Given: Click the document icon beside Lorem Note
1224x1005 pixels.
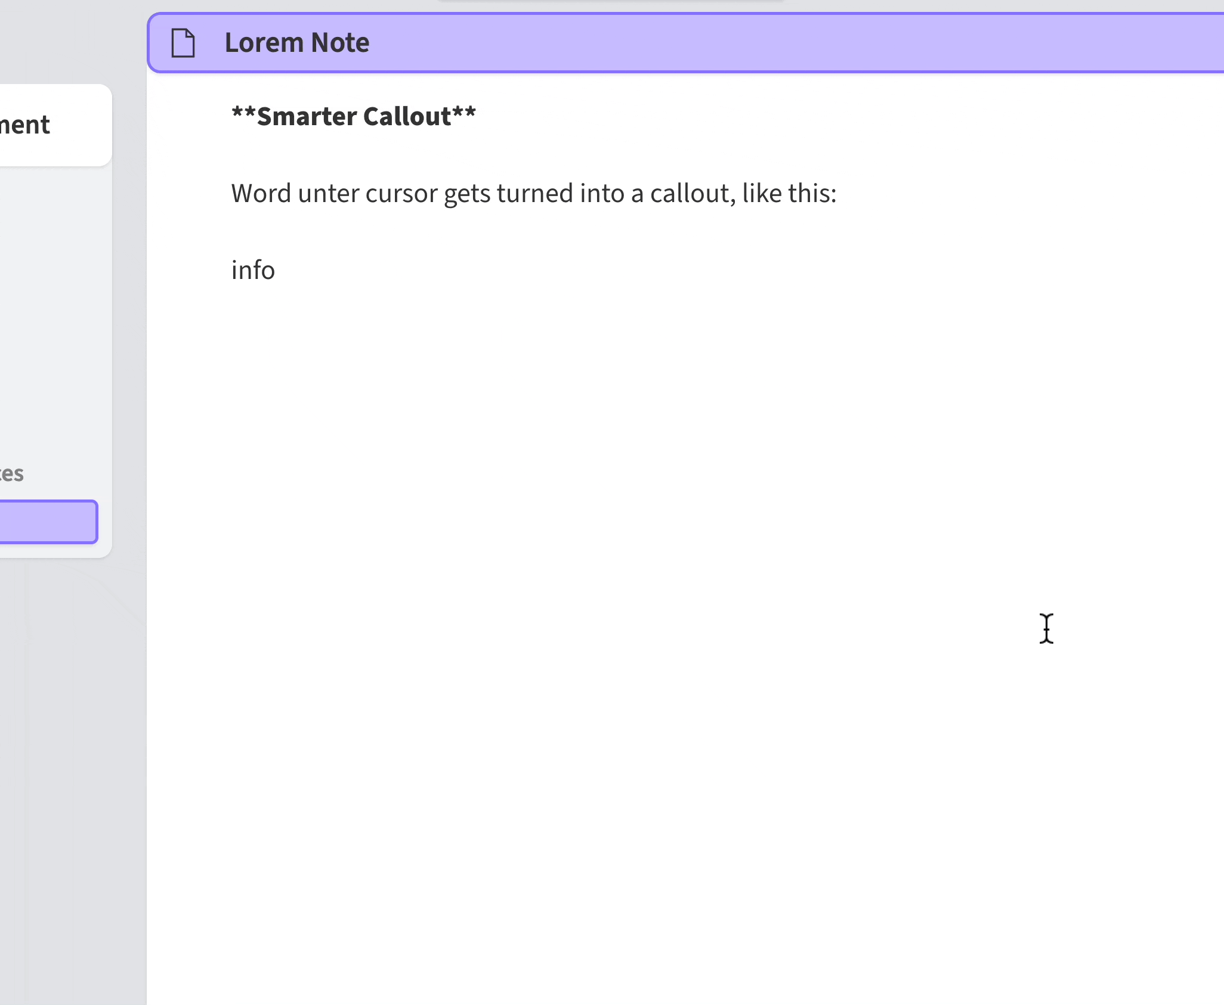Looking at the screenshot, I should pyautogui.click(x=183, y=43).
